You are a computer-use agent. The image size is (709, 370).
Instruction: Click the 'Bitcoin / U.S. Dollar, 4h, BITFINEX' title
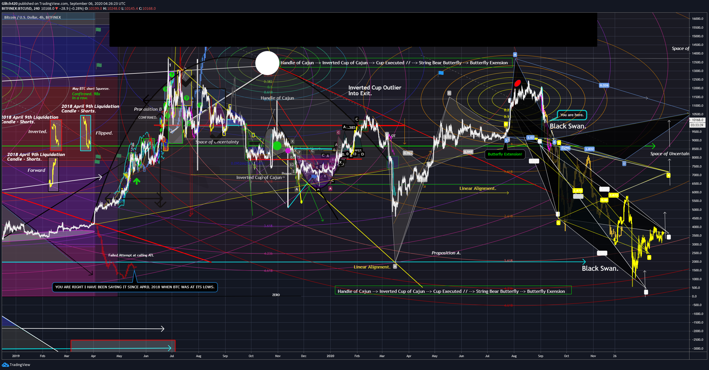point(32,17)
